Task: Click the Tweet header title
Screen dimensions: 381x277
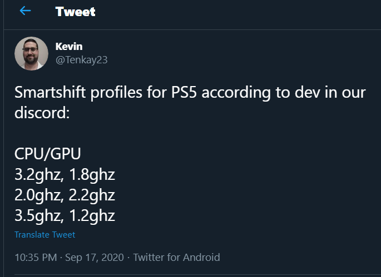Action: 75,12
